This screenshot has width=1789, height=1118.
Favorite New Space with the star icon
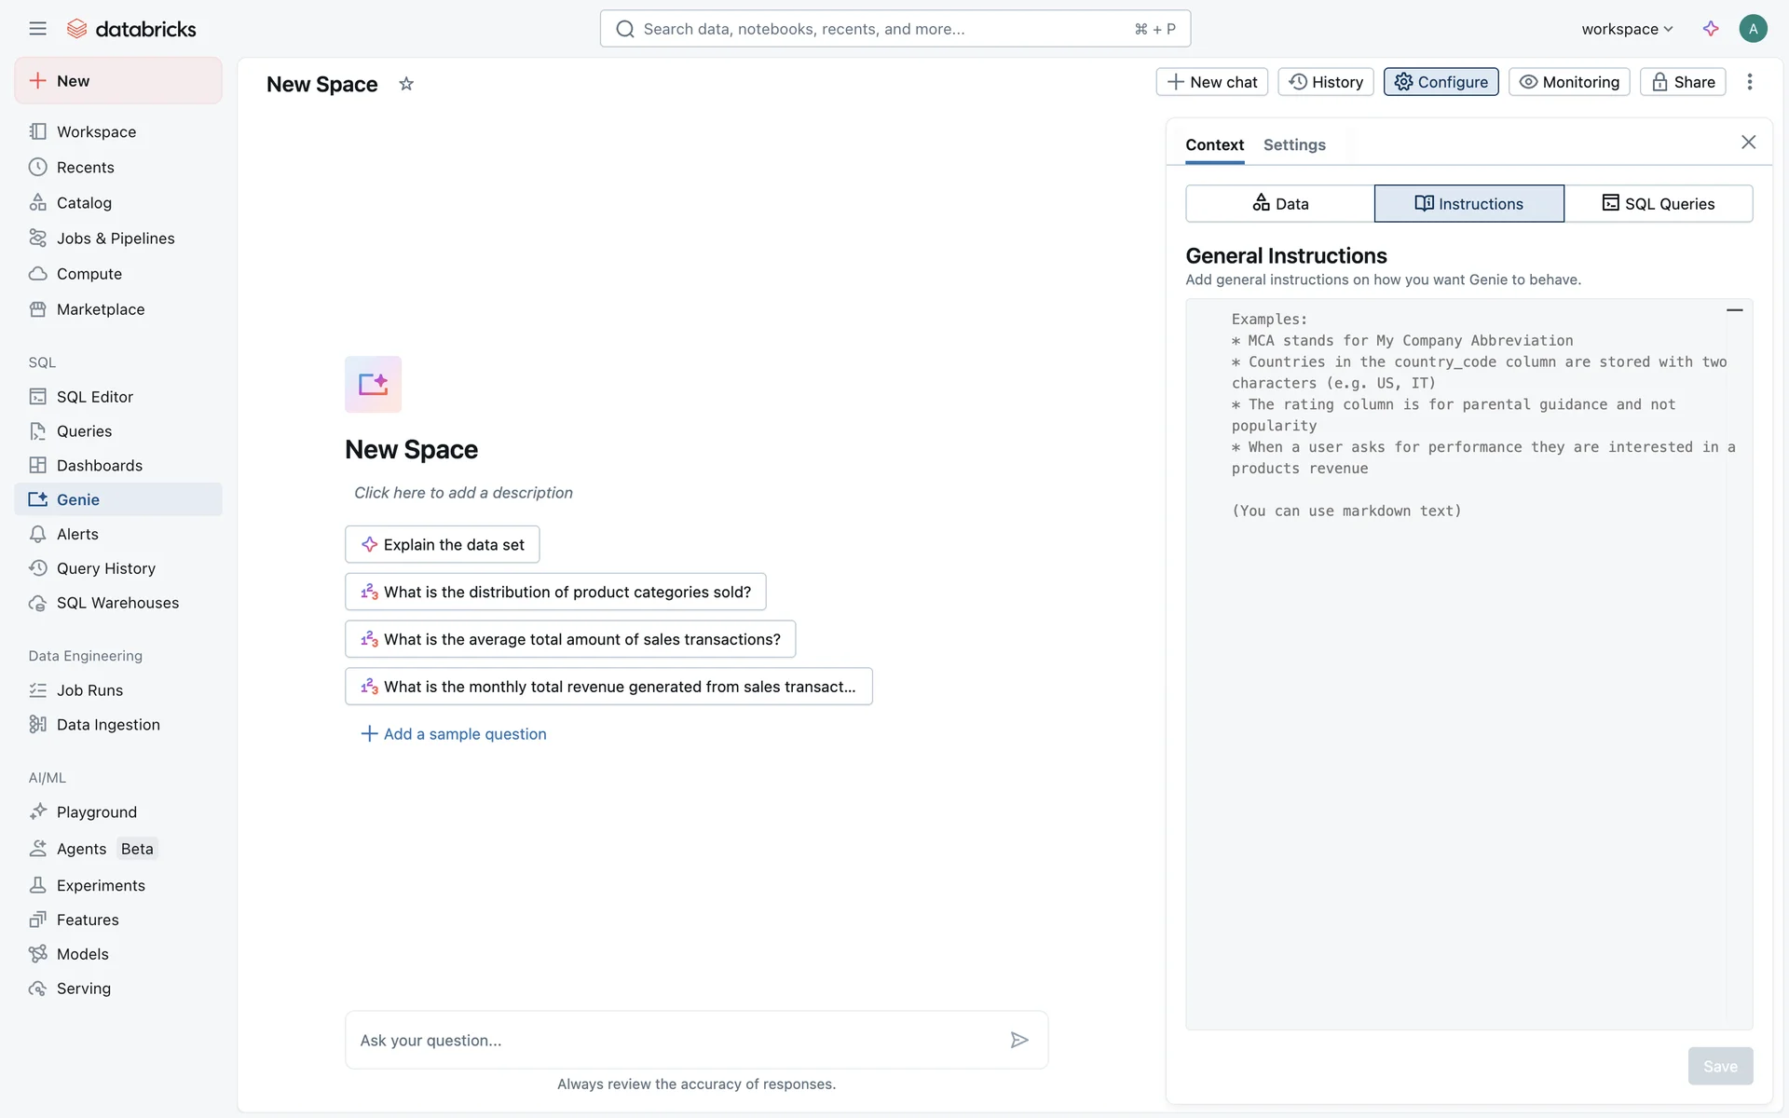click(406, 84)
